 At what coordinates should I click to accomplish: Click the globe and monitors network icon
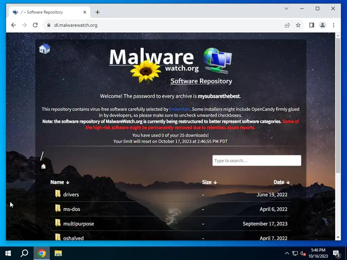coord(217,61)
